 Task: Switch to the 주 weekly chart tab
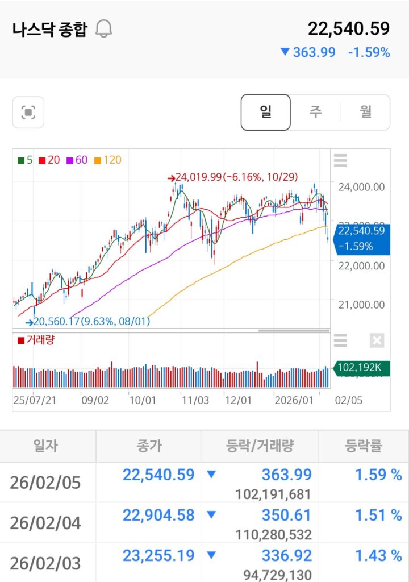[x=316, y=112]
